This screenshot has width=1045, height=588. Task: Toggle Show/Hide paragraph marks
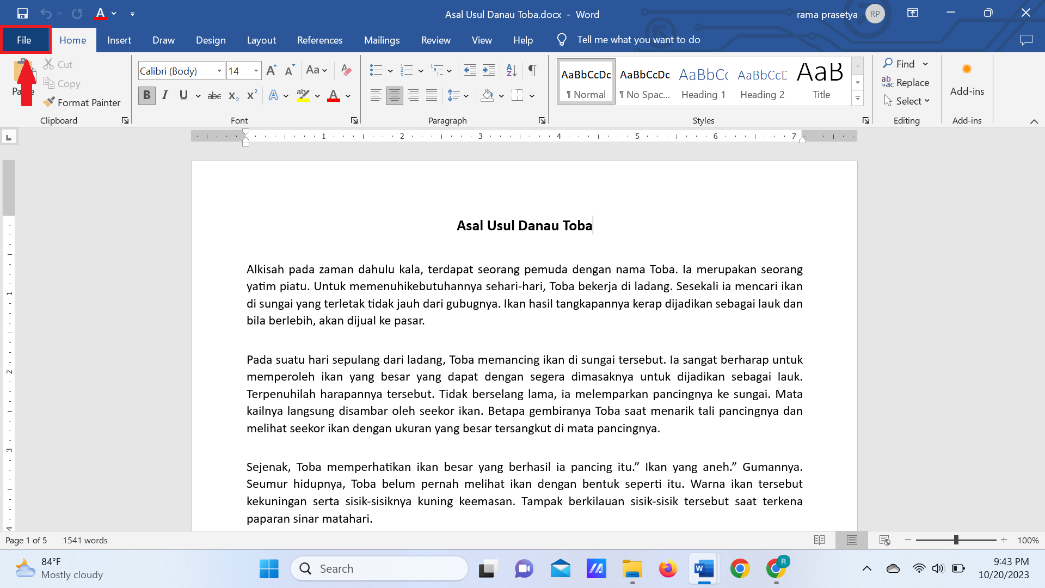(532, 70)
